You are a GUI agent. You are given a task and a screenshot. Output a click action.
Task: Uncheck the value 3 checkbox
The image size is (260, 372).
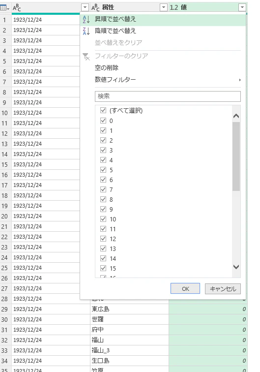click(103, 150)
